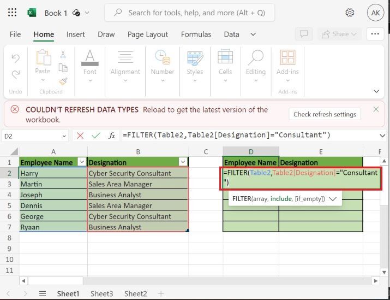
Task: Open the settings gear
Action: pyautogui.click(x=350, y=13)
